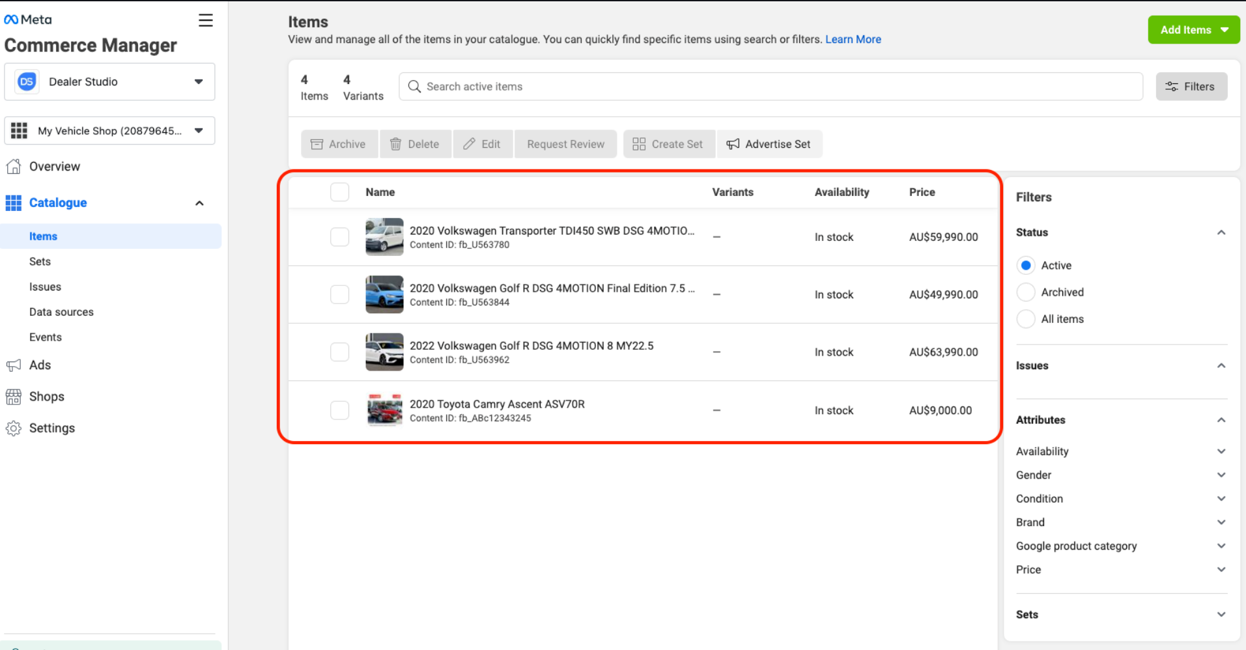Click the Search active items field
The height and width of the screenshot is (650, 1246).
point(771,87)
